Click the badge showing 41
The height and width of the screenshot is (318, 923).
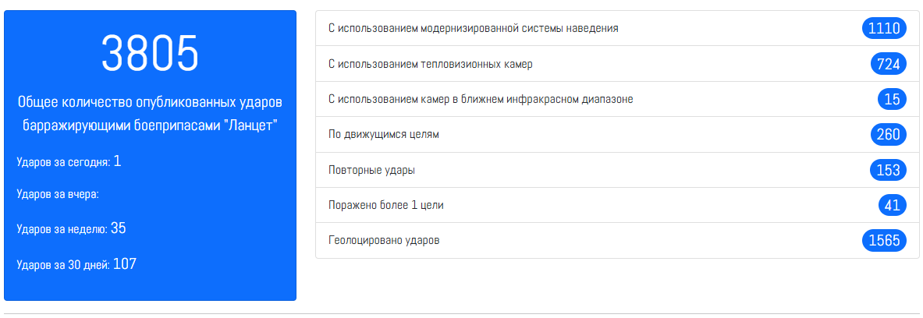coord(892,205)
